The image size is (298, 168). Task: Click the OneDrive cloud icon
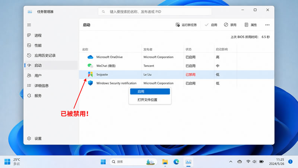(x=90, y=57)
